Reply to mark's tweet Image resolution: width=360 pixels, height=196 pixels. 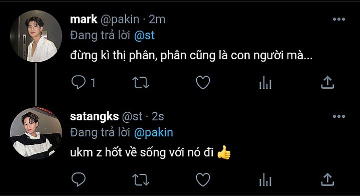[x=79, y=82]
